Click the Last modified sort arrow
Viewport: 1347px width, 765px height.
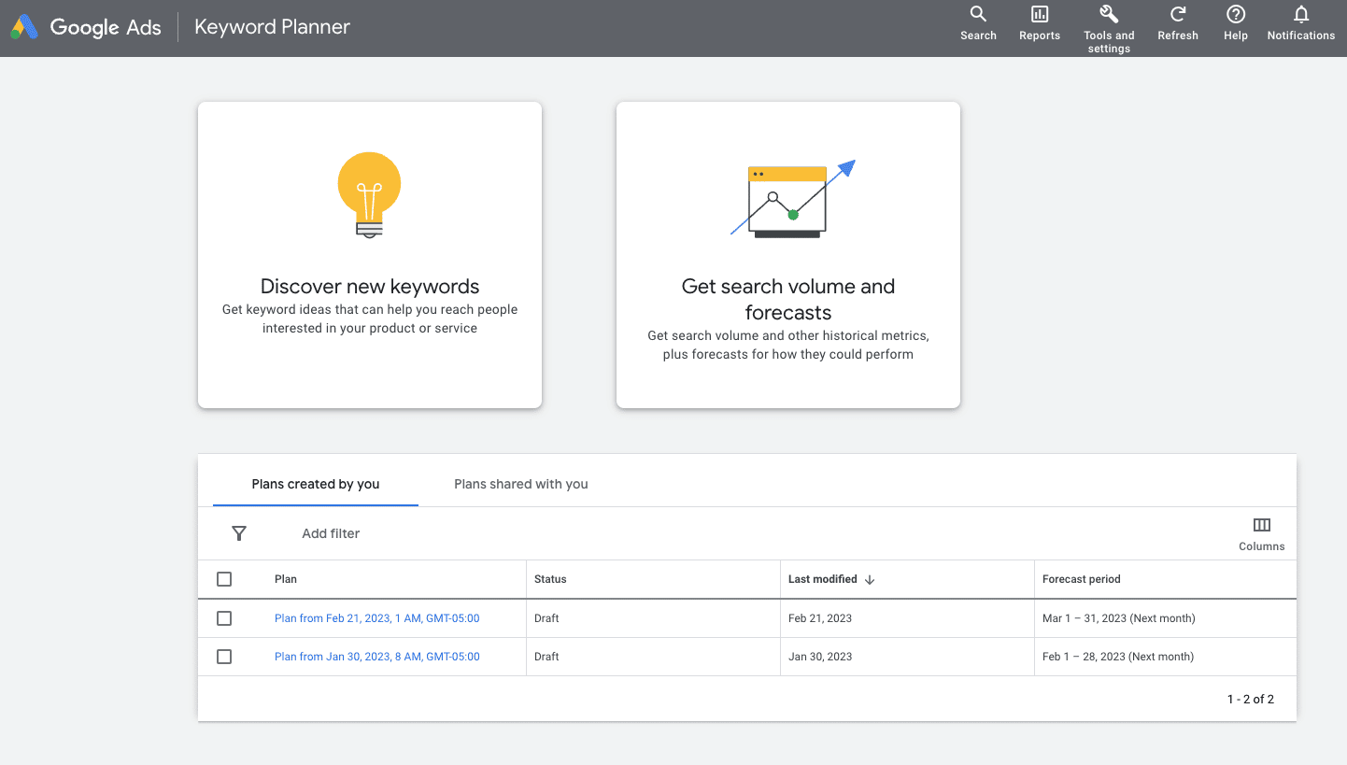(x=870, y=579)
